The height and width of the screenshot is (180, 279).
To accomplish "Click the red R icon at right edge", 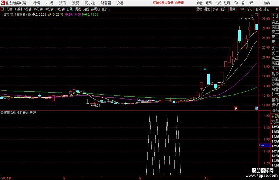I will [277, 9].
